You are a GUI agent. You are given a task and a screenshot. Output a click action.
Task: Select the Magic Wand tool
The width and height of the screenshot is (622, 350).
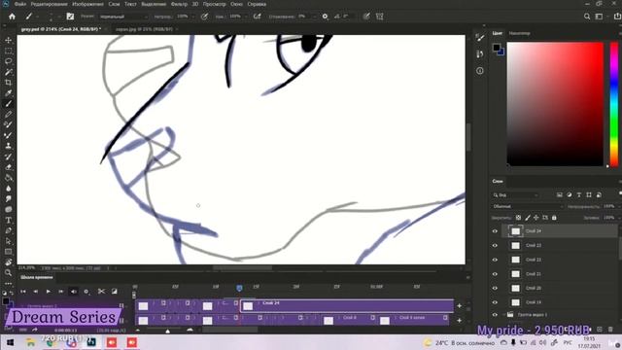click(9, 72)
